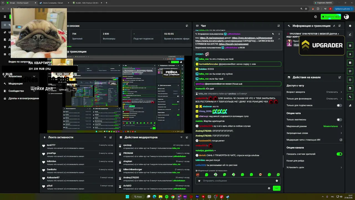Filter the moderator actions list

pyautogui.click(x=181, y=137)
